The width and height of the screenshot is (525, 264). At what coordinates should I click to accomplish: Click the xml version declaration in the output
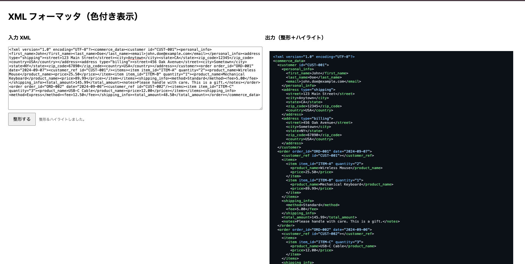[x=314, y=57]
